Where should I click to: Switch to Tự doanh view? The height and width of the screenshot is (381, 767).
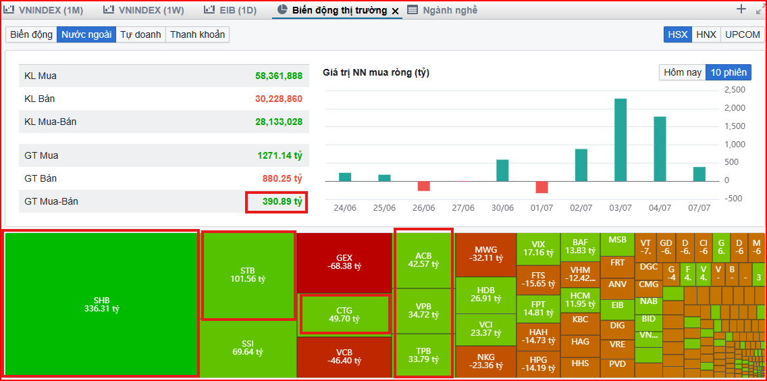click(141, 34)
